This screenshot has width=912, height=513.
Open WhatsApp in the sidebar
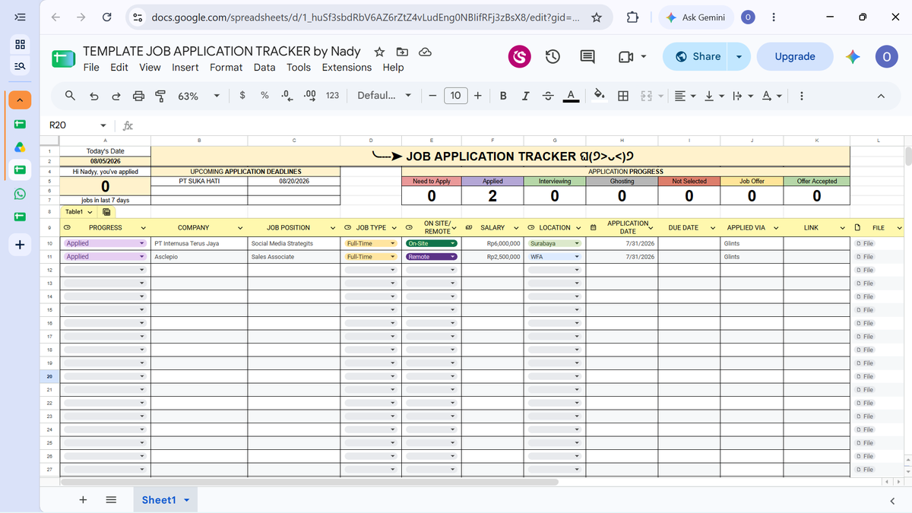point(20,194)
